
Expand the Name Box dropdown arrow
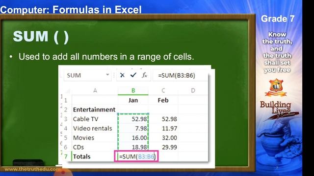tap(107, 75)
